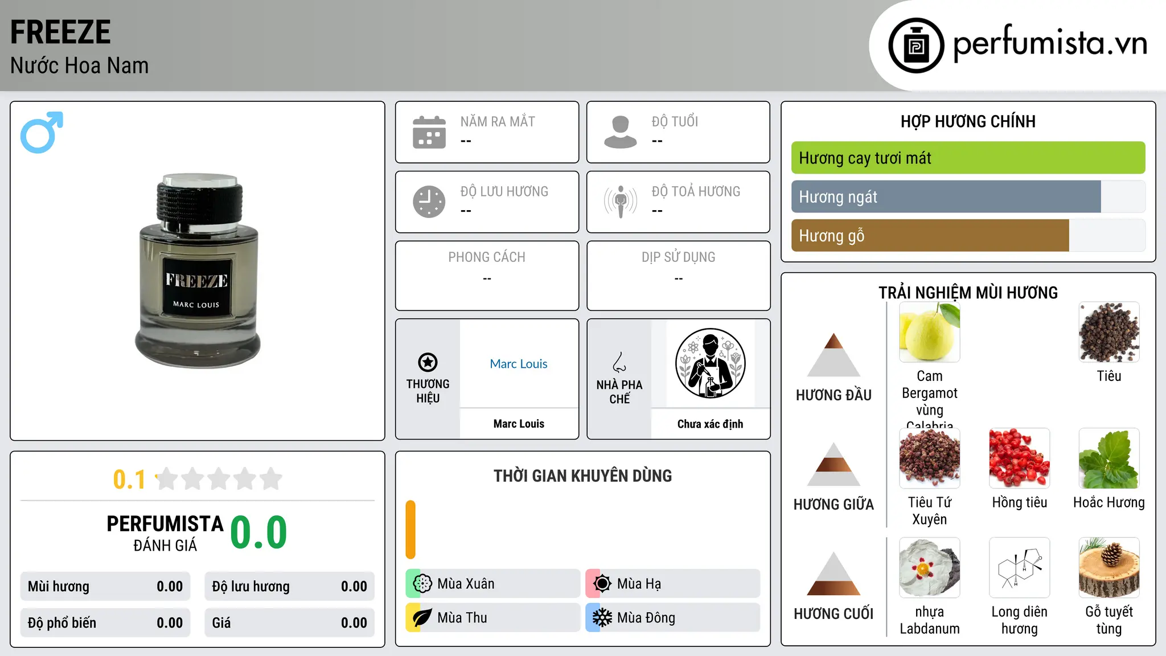This screenshot has width=1166, height=656.
Task: Click the Hương gỗ accord bar
Action: tap(968, 235)
